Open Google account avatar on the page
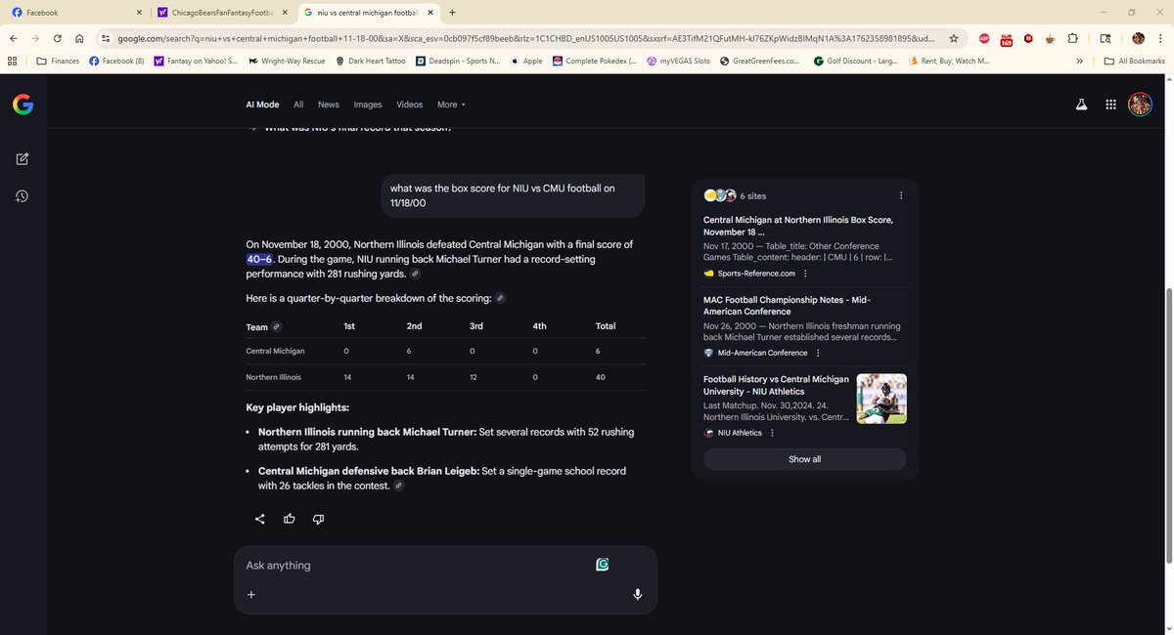 1140,105
